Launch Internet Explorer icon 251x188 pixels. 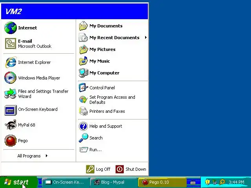coord(11,62)
